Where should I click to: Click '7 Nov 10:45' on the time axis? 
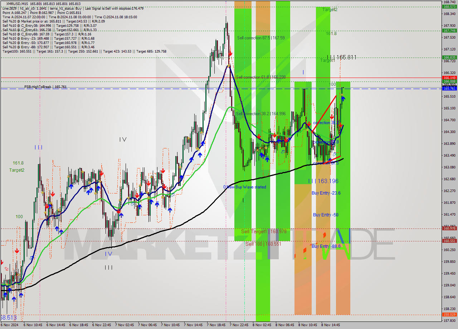(170, 325)
